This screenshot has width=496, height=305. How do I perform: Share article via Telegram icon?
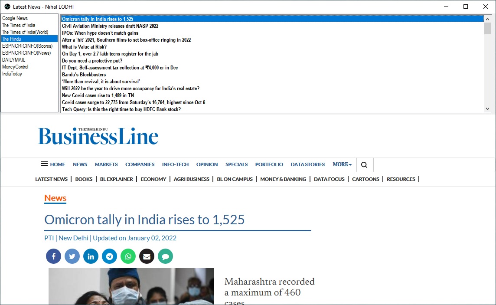coord(109,256)
